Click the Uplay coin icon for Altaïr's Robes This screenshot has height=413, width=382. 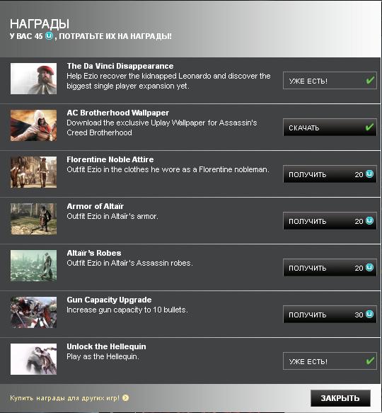click(x=369, y=267)
